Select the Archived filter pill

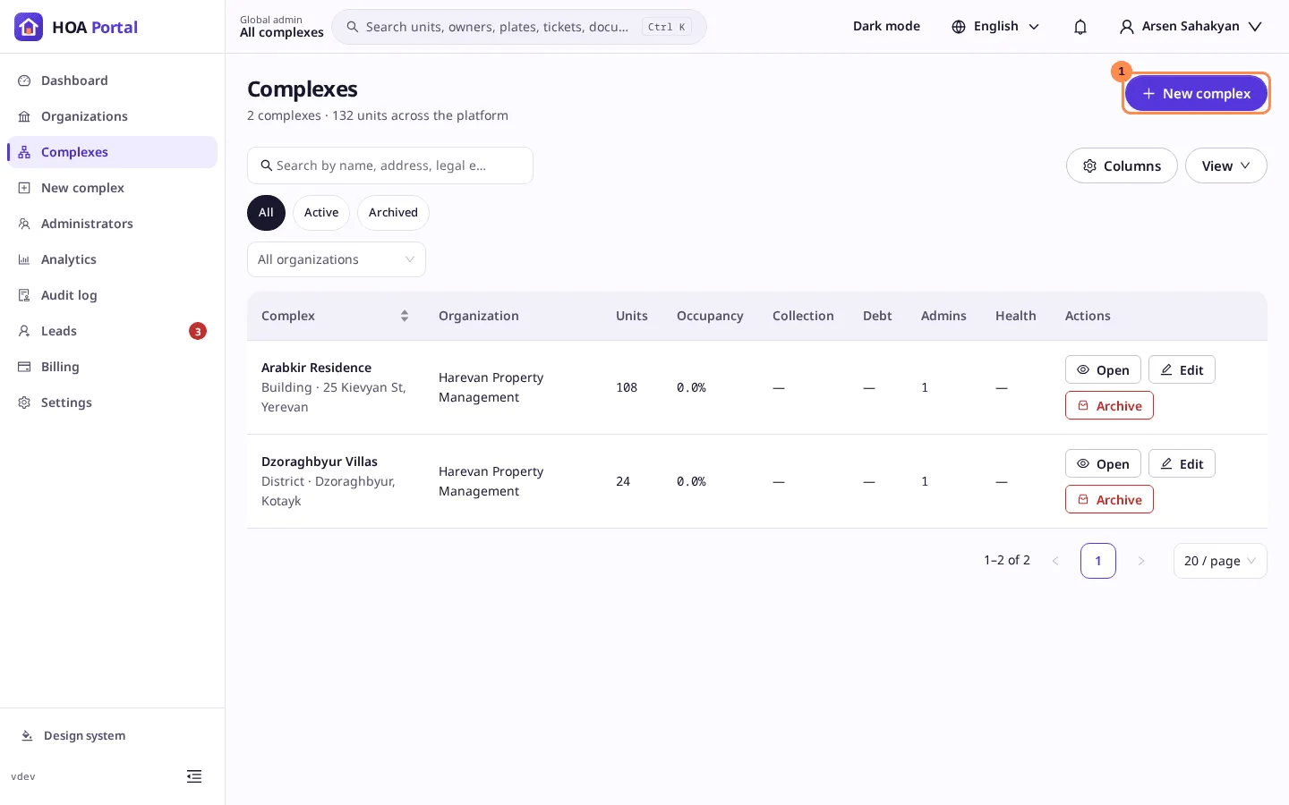click(393, 213)
